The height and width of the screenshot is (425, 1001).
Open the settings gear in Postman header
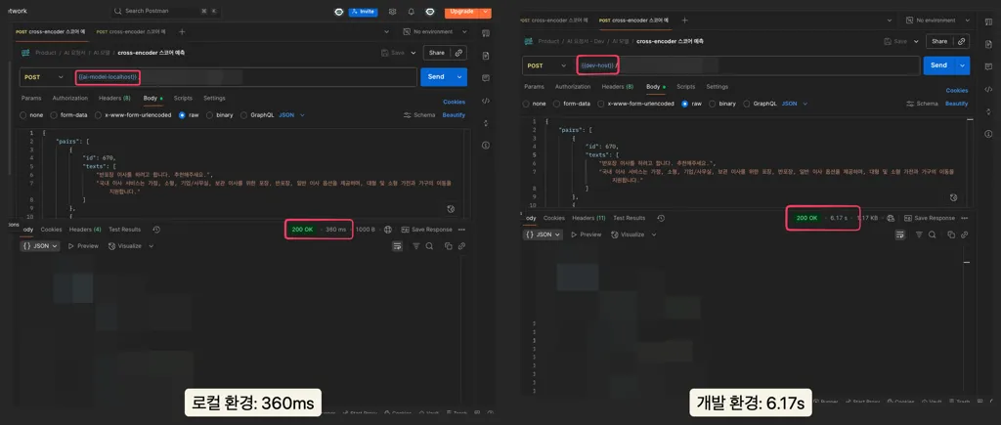[x=392, y=12]
